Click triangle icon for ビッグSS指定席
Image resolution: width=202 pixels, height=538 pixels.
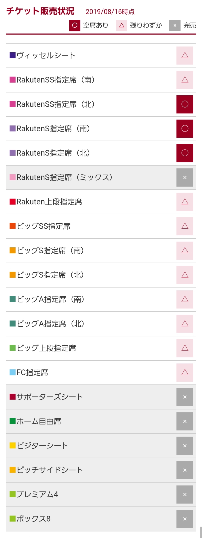[x=185, y=226]
